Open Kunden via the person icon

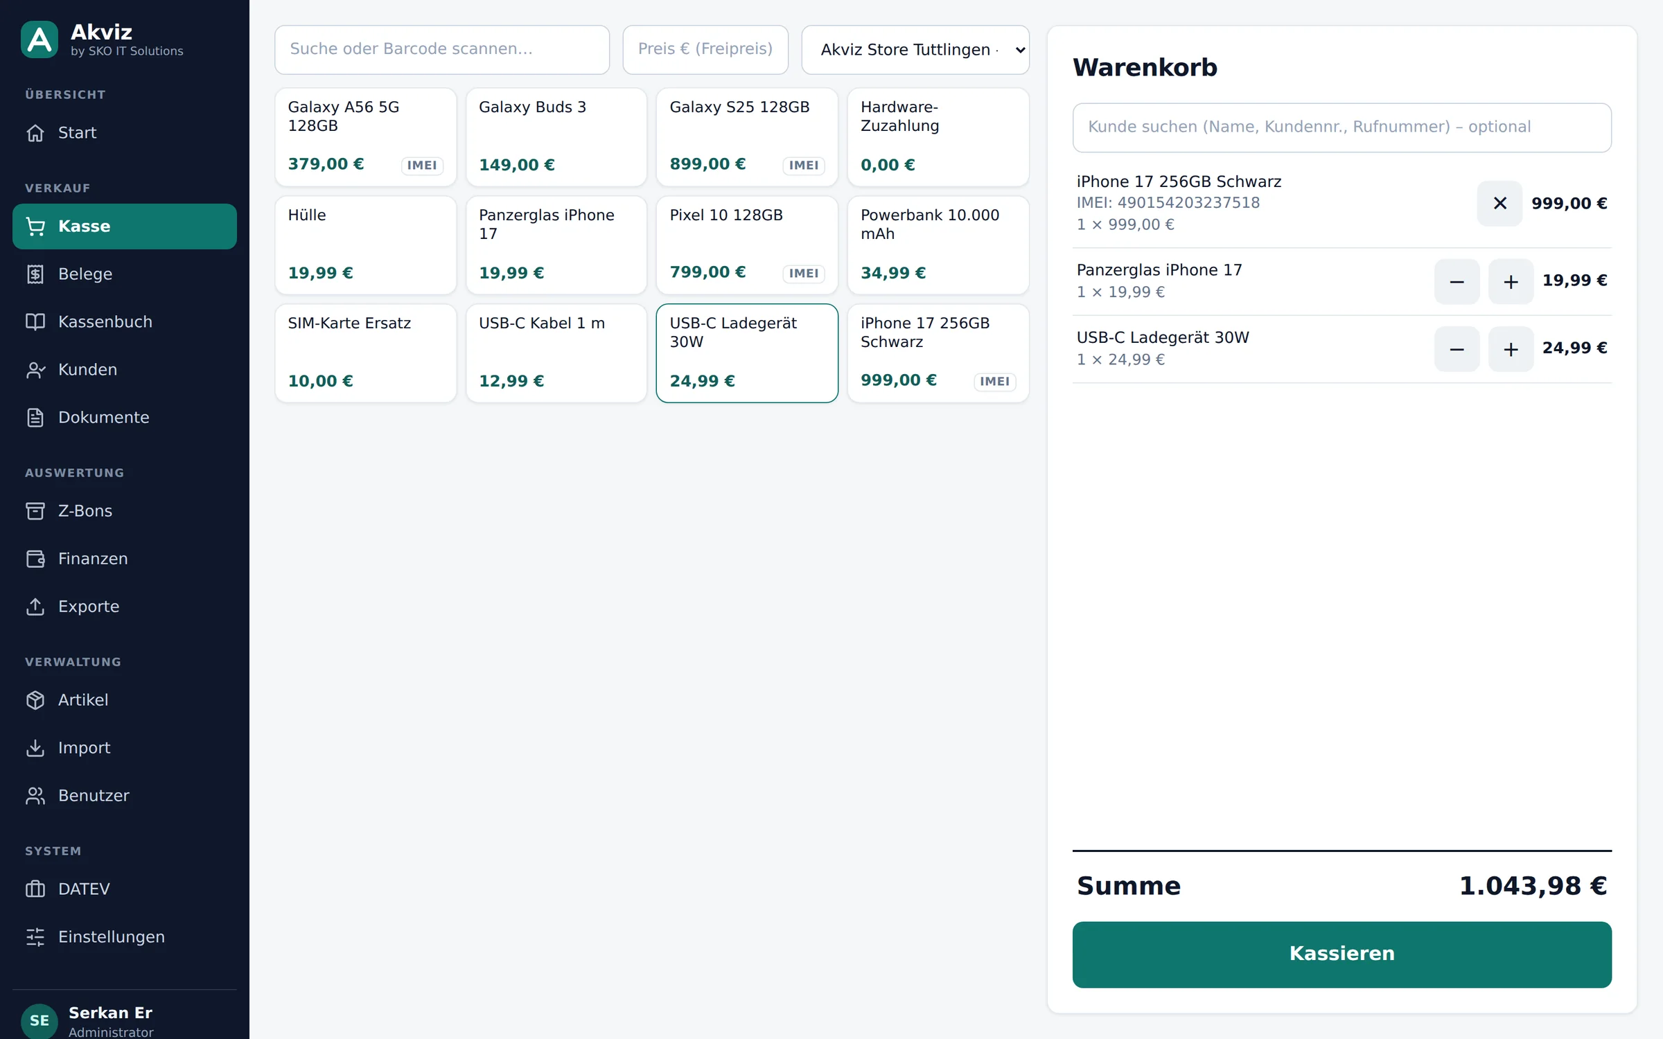coord(35,369)
